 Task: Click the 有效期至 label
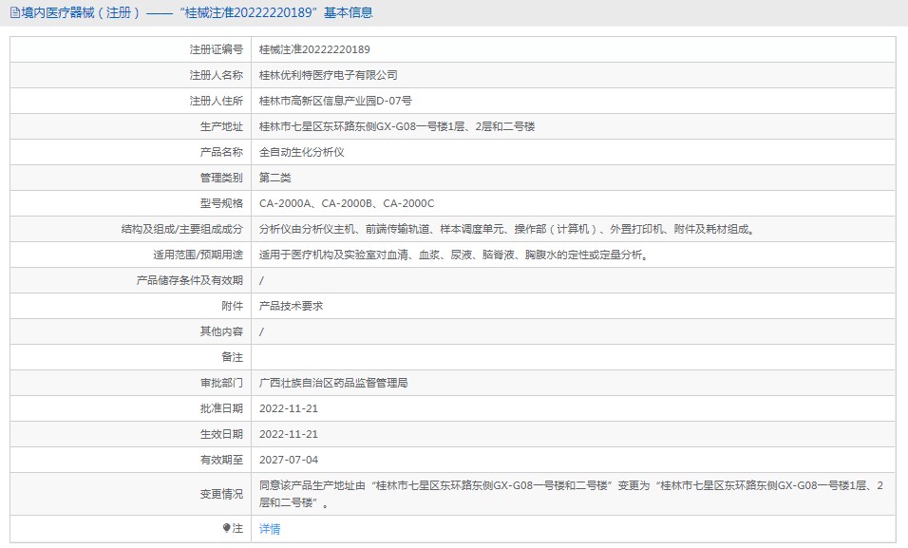pos(222,460)
